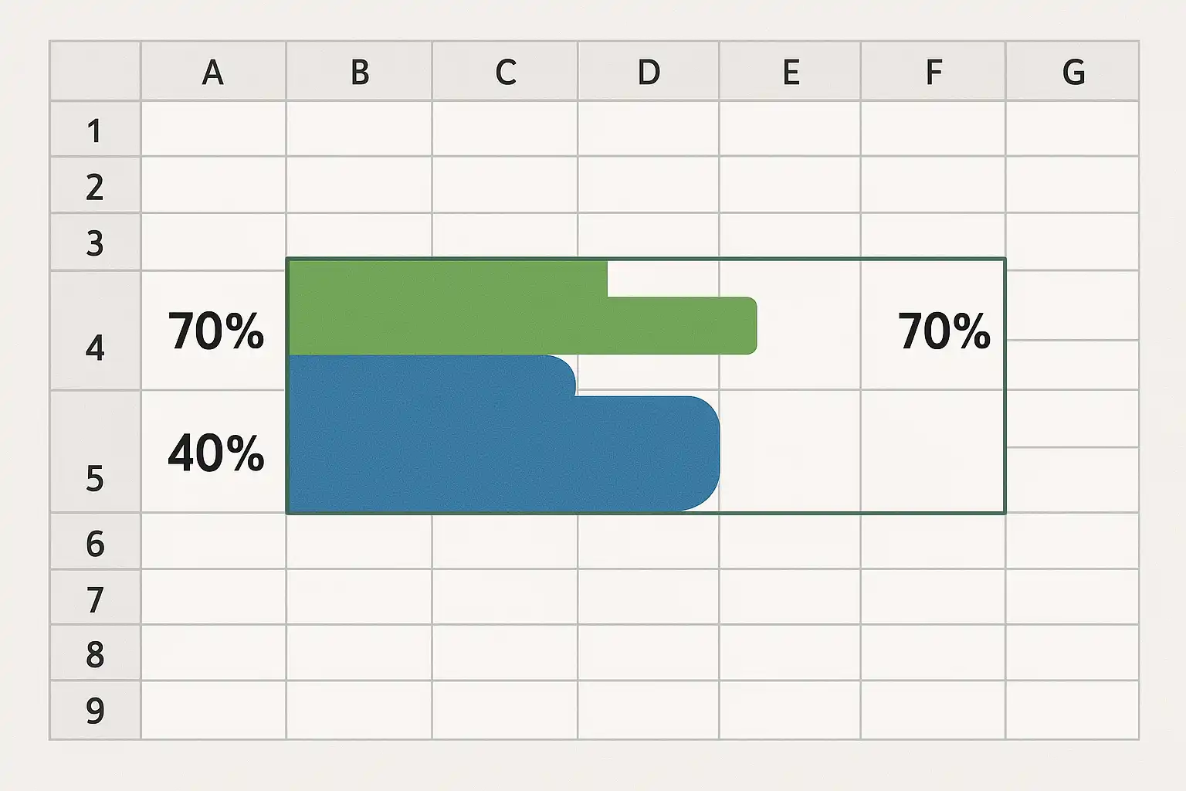Select column A header

coord(213,72)
